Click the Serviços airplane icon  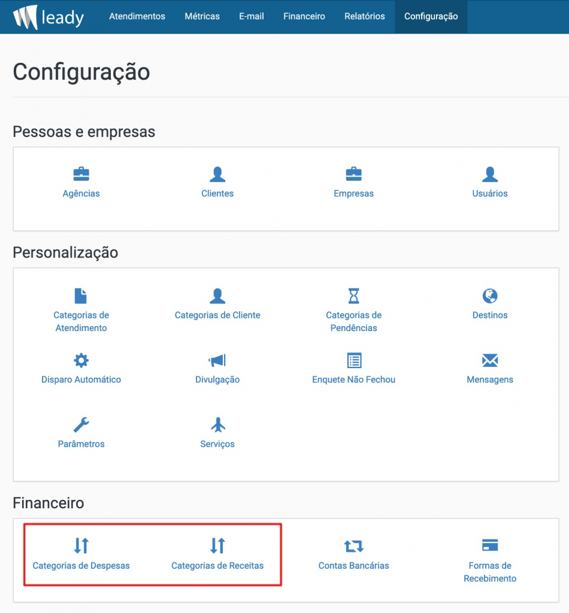coord(218,424)
